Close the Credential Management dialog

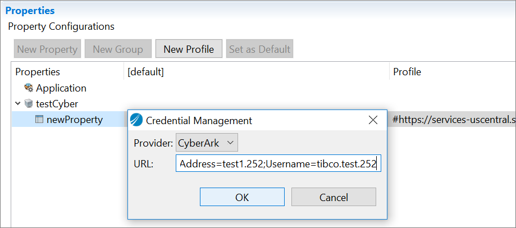coord(373,120)
